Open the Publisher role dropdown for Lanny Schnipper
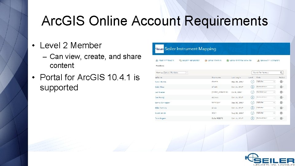295x166 pixels. (x=265, y=103)
